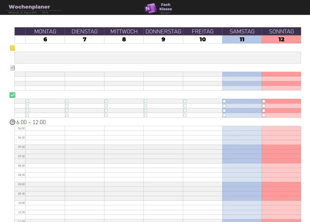The width and height of the screenshot is (310, 222).
Task: Select the 6:00 - 12:00 section heading
Action: (31, 122)
